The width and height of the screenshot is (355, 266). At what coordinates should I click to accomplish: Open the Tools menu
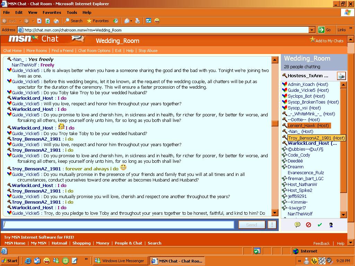point(72,12)
